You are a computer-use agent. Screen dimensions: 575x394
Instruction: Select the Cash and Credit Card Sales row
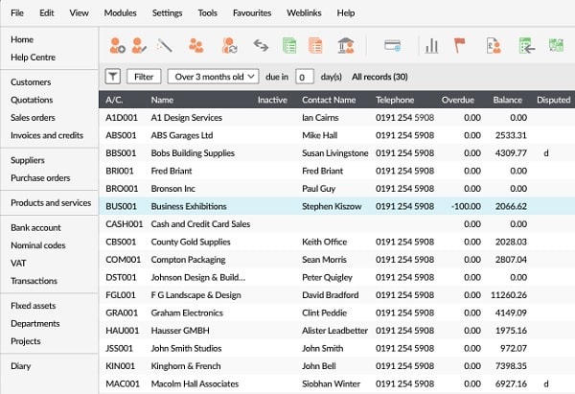pos(336,223)
